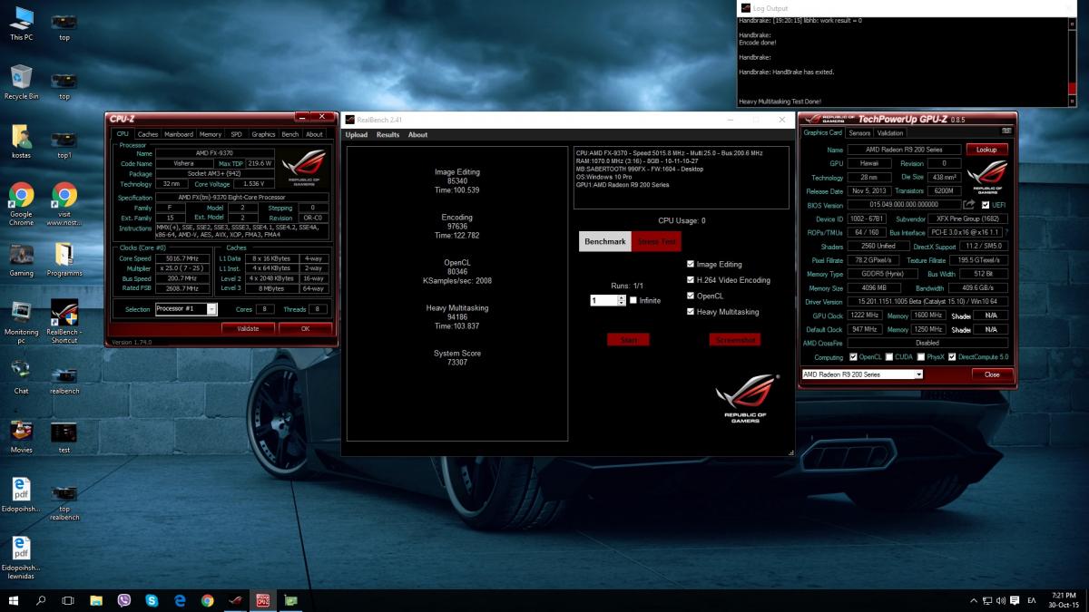Viewport: 1089px width, 612px height.
Task: Select the Gaming desktop icon
Action: pos(22,259)
